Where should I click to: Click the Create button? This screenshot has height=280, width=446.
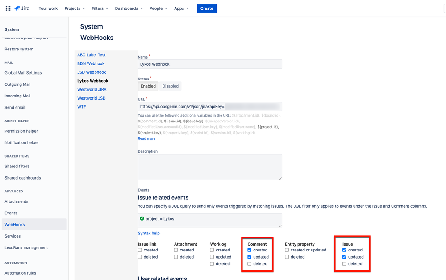pos(207,8)
